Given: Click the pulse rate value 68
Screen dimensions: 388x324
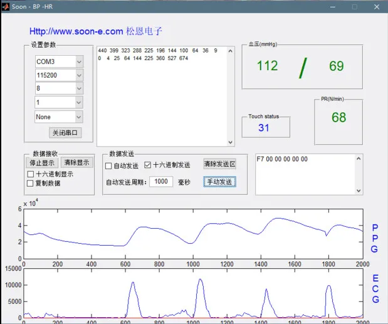Looking at the screenshot, I should point(338,117).
